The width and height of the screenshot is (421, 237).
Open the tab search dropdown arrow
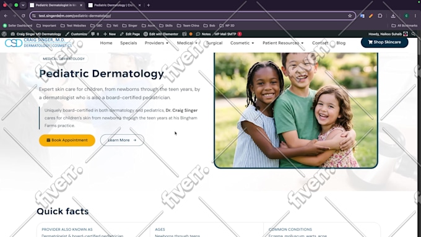click(x=23, y=5)
